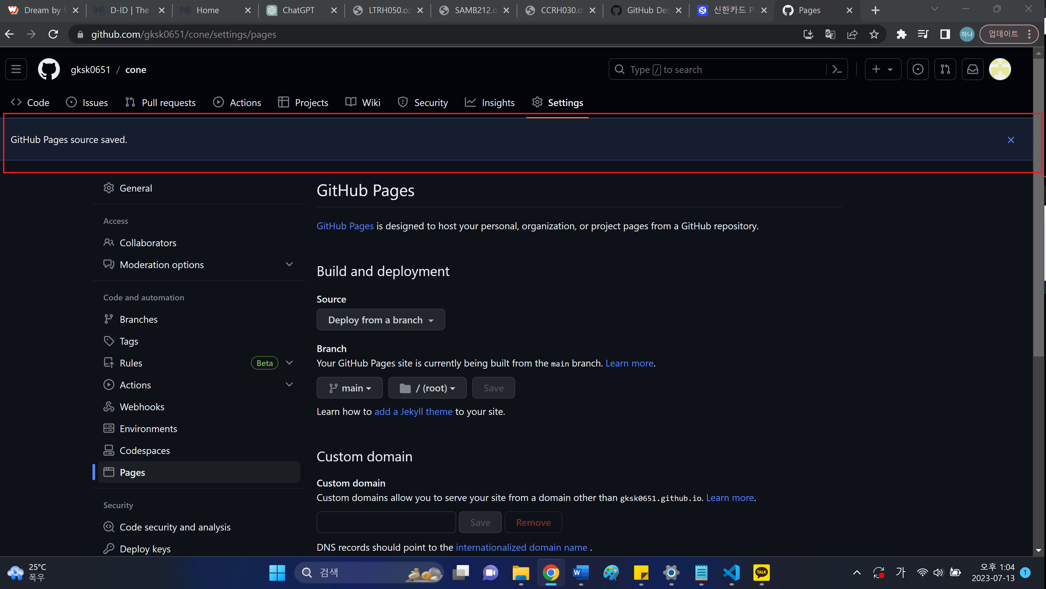Open the Create new plus dropdown
The height and width of the screenshot is (589, 1046).
coord(883,69)
